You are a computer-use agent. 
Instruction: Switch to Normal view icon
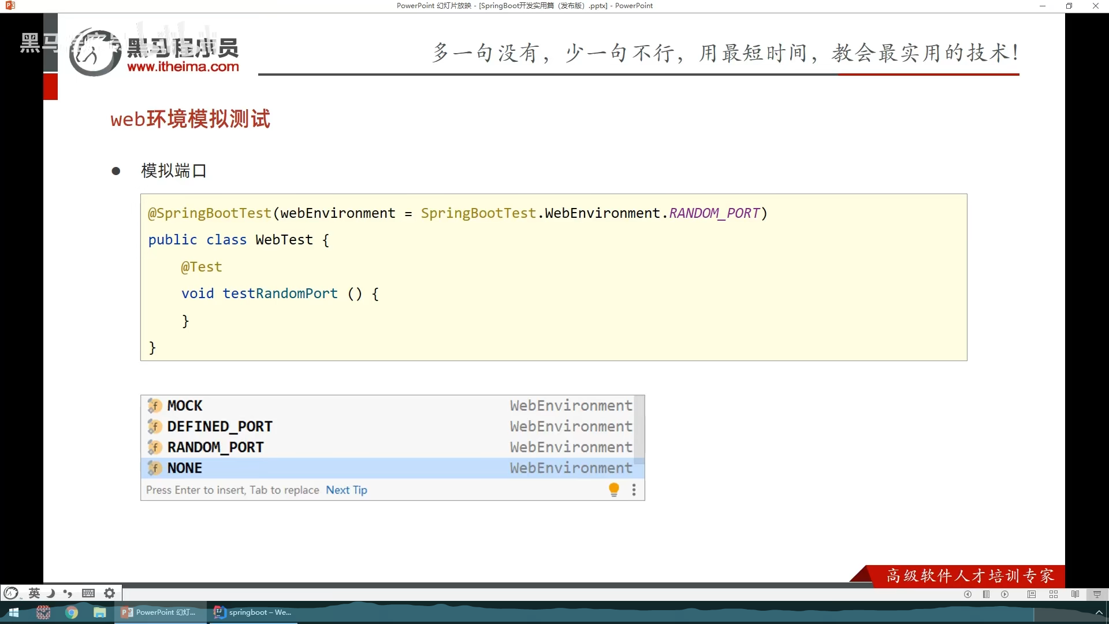[1032, 594]
